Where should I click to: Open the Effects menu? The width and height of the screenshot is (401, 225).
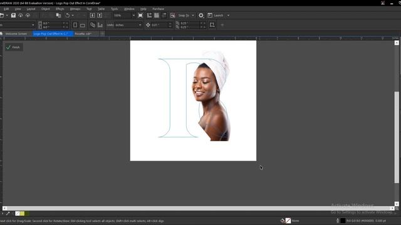[60, 9]
